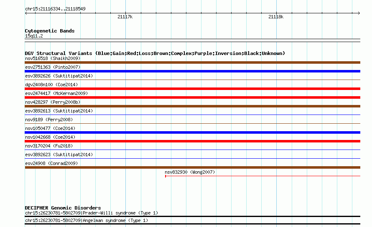Click the brown bar for nsv428297

click(192, 106)
